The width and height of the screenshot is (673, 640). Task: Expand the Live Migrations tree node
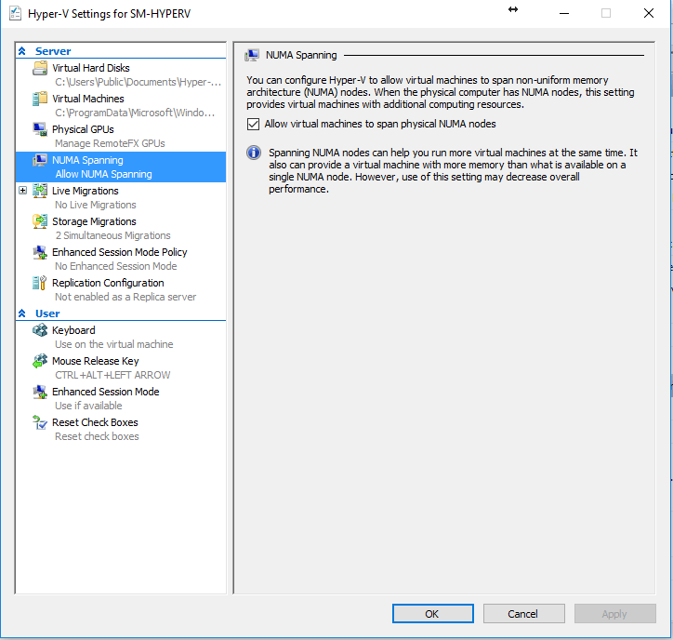(22, 191)
